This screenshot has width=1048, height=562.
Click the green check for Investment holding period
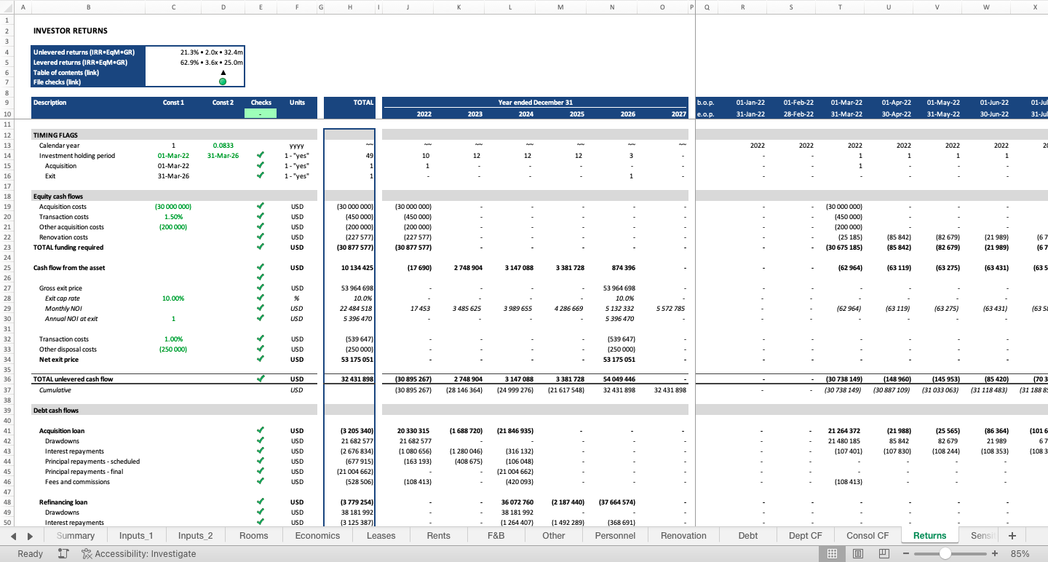click(261, 156)
